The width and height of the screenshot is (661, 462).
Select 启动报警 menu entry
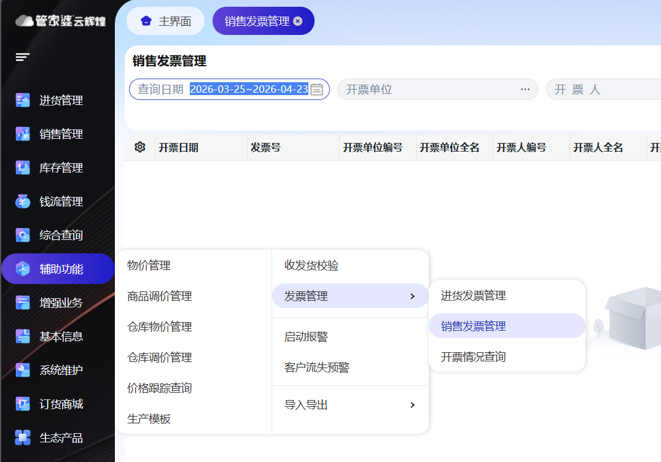click(x=306, y=336)
